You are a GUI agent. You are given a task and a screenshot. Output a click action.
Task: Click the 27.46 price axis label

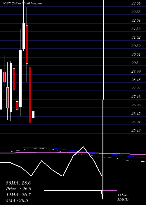(x=136, y=97)
